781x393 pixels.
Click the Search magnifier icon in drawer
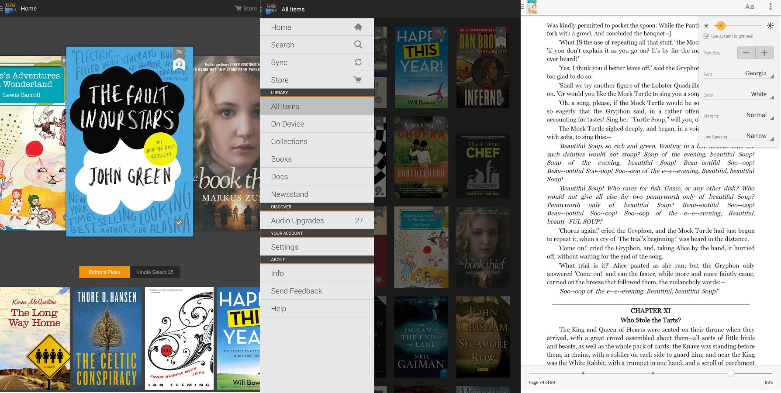pos(358,45)
